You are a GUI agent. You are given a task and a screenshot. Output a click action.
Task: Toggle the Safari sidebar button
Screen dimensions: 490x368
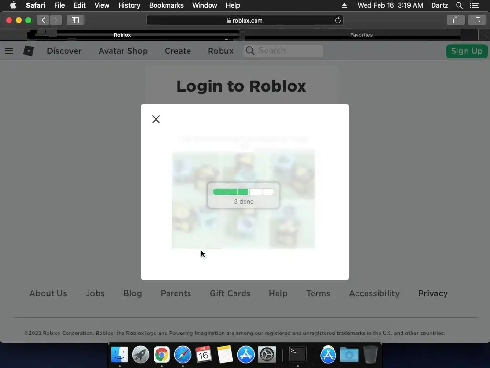75,20
